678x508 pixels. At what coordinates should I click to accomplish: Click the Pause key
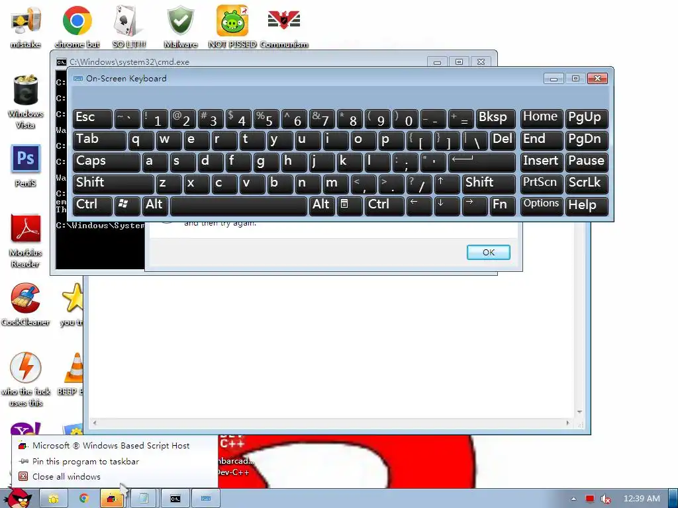click(587, 162)
